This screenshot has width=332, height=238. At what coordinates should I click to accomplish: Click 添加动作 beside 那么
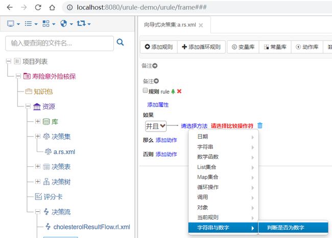pos(166,140)
